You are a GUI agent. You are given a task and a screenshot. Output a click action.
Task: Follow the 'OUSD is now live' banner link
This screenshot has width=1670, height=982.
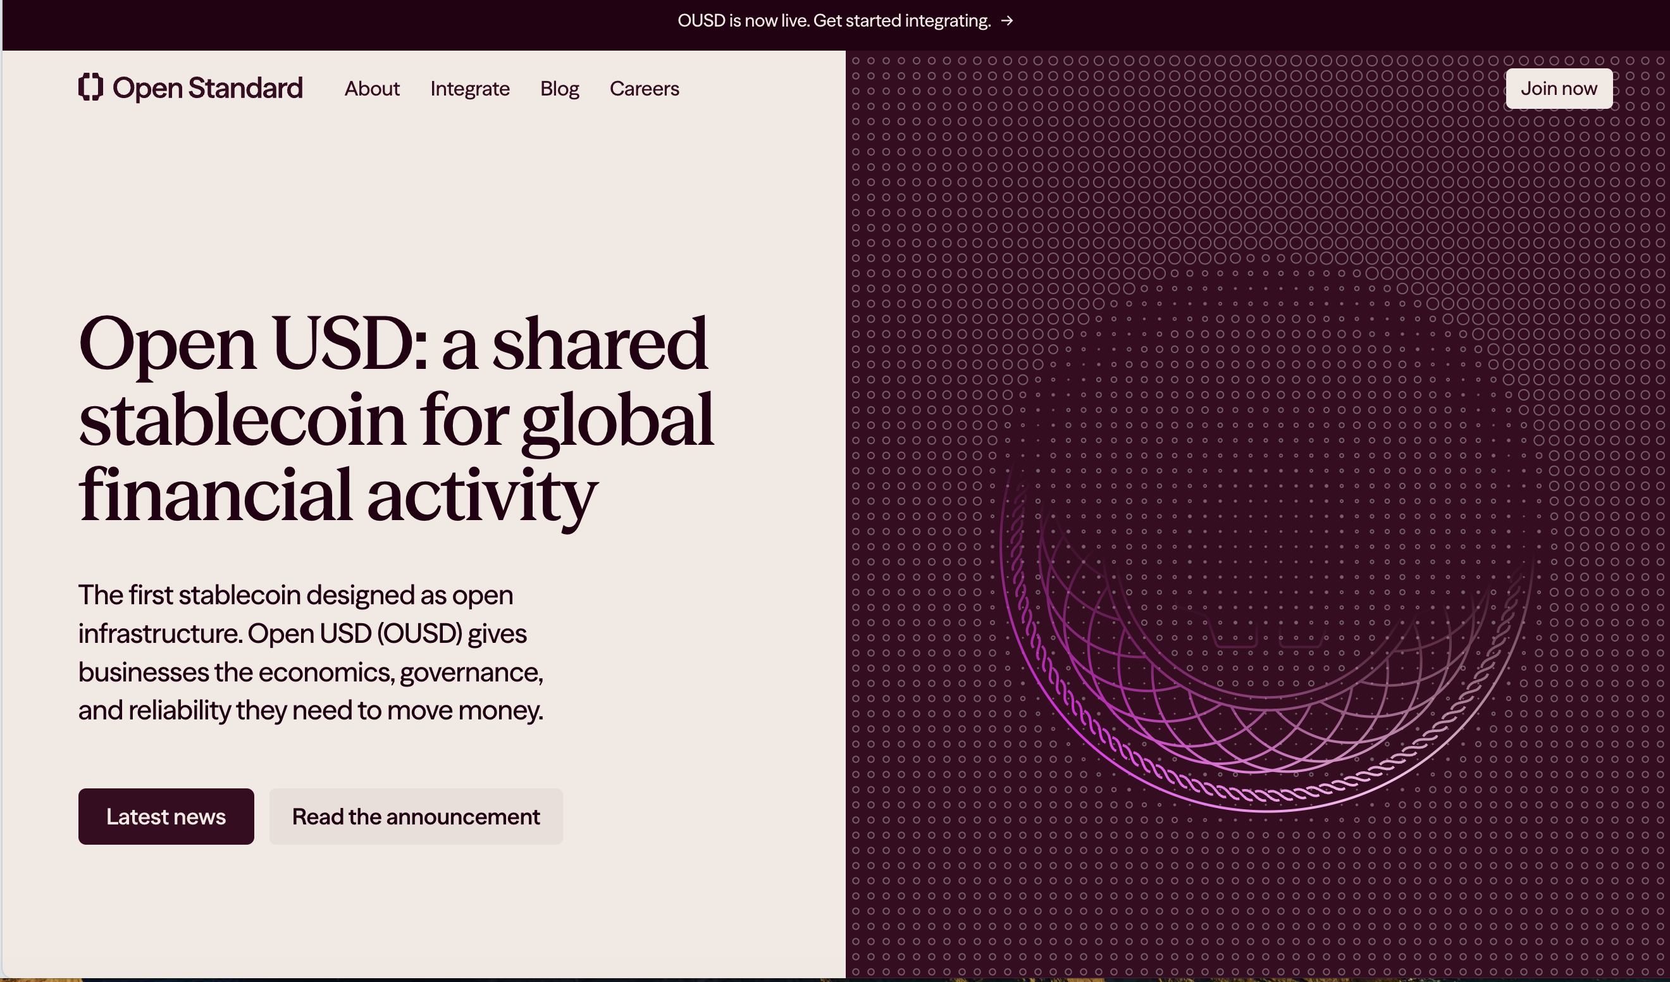845,20
